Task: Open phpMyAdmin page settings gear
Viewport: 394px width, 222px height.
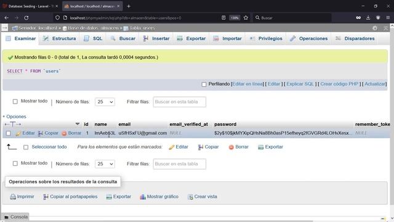Action: (x=375, y=28)
